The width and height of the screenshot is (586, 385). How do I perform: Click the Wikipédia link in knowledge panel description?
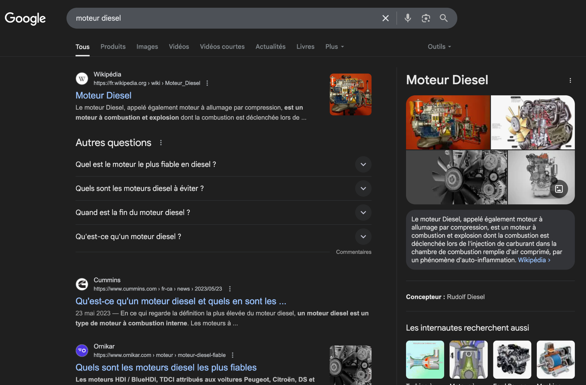coord(534,260)
